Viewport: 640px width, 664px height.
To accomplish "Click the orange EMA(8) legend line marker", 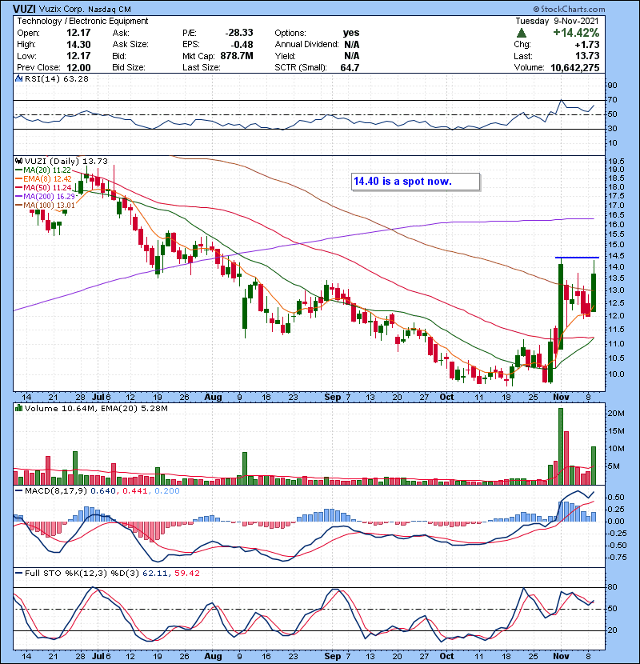I will pos(18,179).
